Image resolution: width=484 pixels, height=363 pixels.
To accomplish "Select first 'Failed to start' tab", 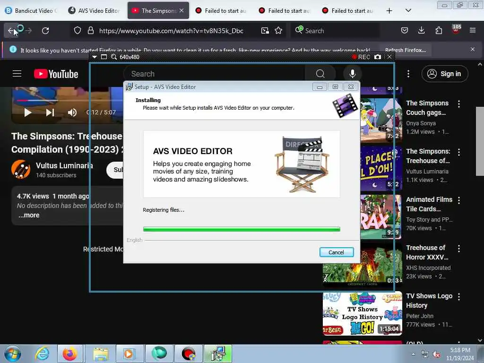I will tap(221, 10).
